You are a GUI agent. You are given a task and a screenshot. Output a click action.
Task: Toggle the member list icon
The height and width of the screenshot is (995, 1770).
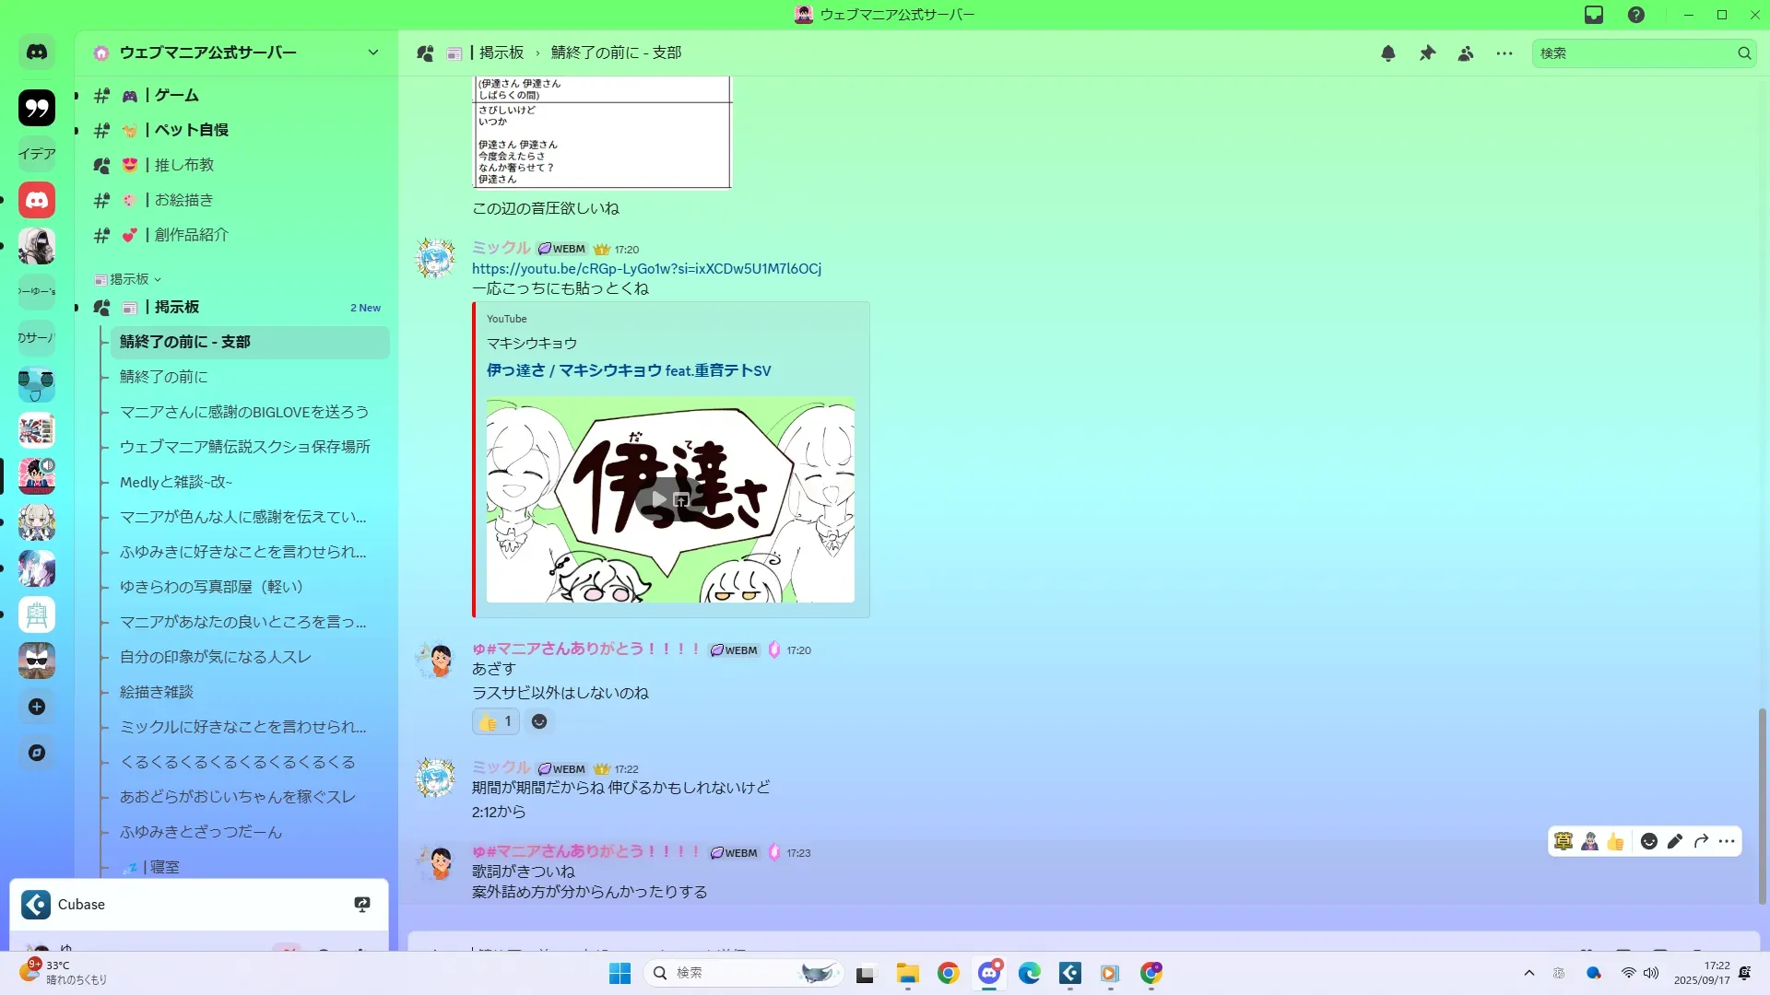[1466, 53]
